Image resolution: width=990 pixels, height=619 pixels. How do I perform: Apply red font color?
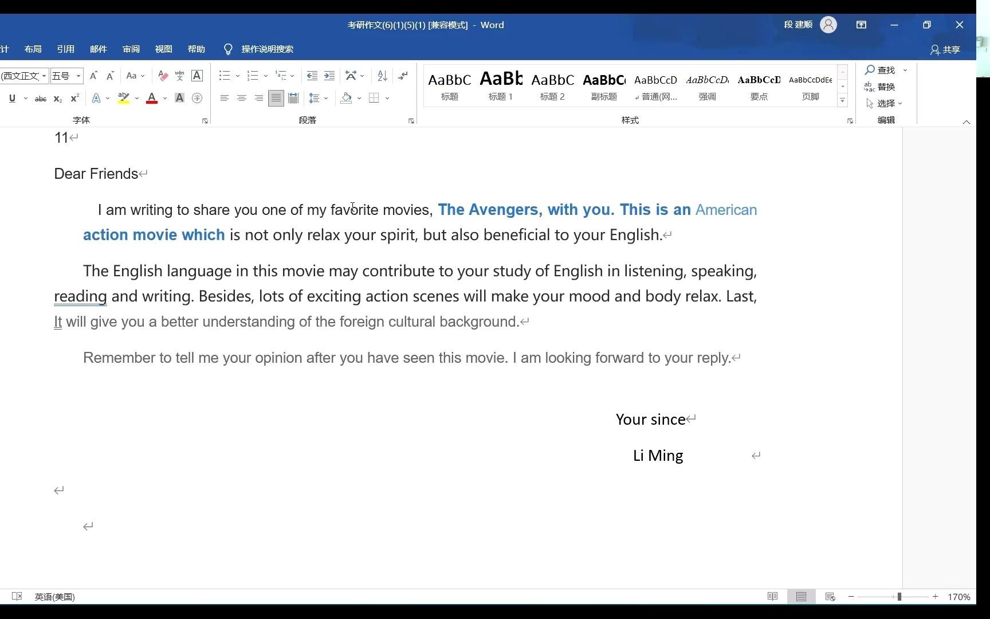pos(152,99)
